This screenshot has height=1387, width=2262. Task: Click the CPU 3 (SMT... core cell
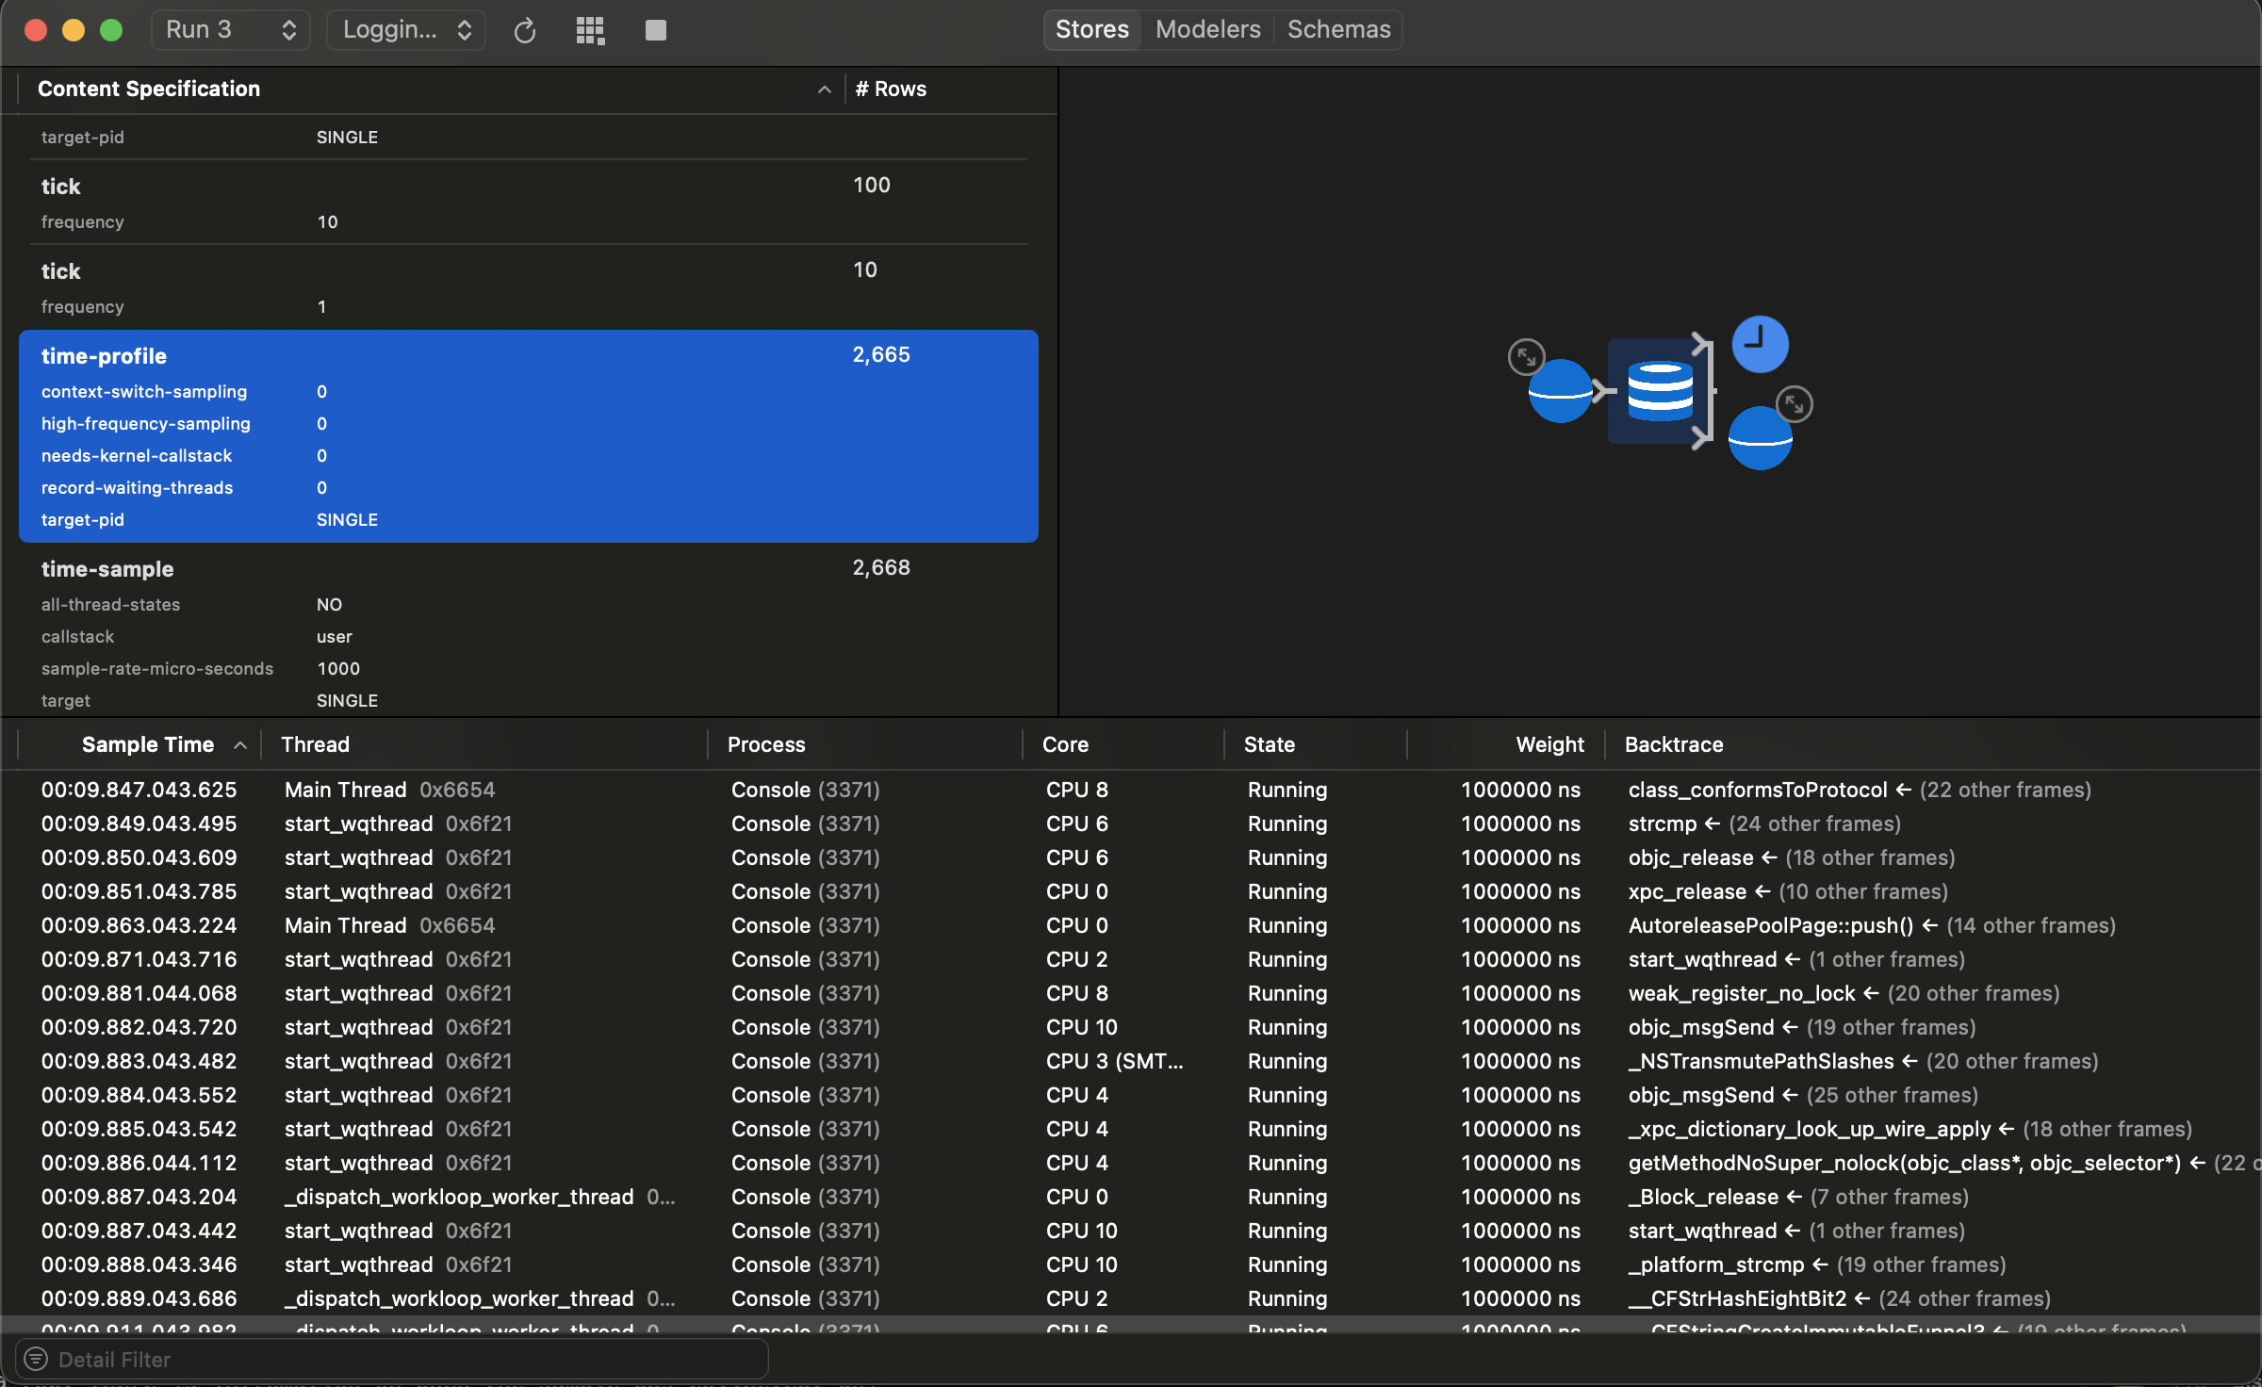tap(1114, 1061)
